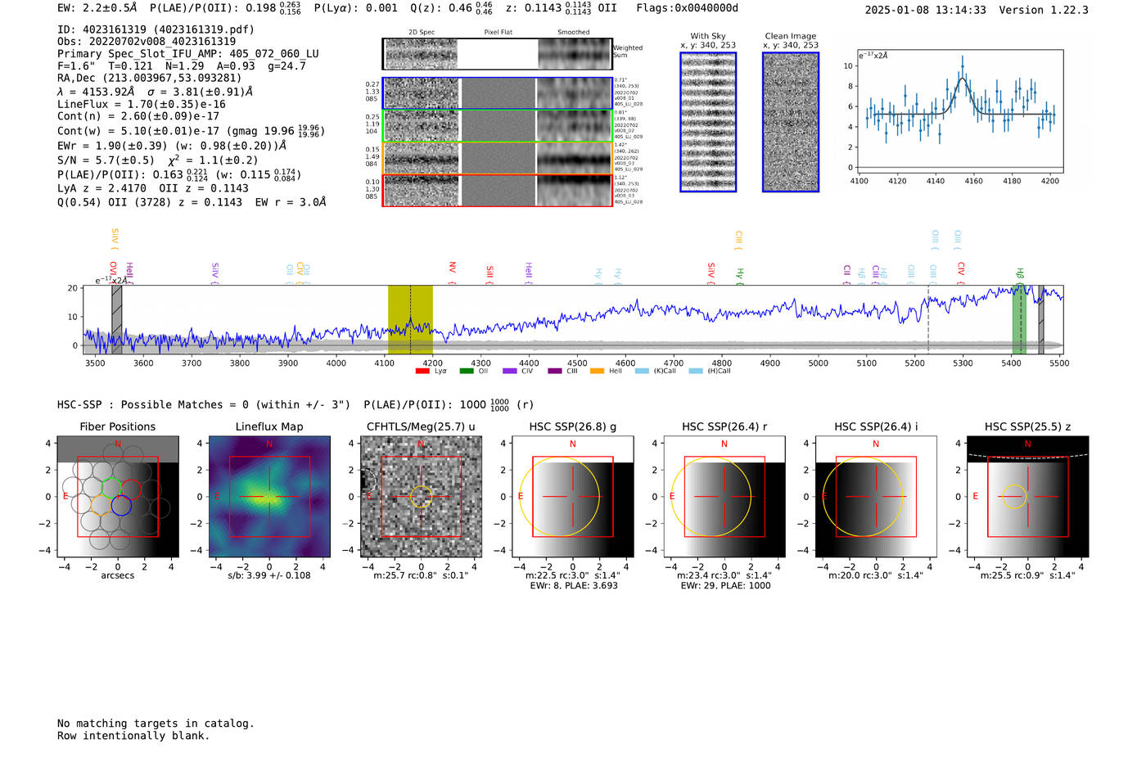
Task: Click the 2025-01-08 13:14:33 timestamp
Action: coord(925,11)
